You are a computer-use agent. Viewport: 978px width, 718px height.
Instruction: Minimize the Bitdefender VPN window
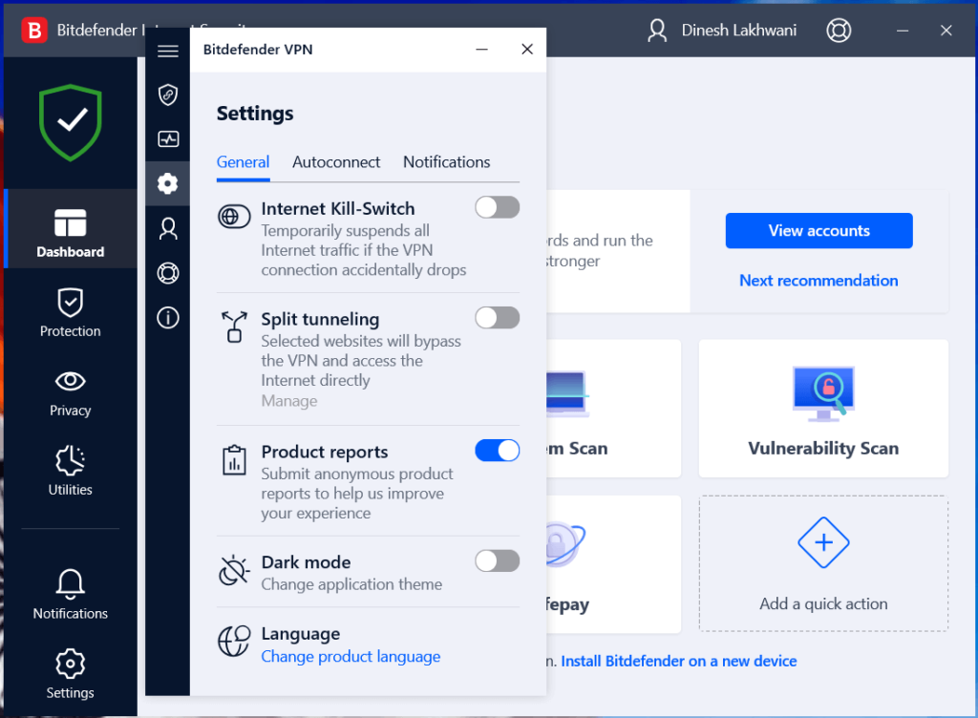point(481,50)
